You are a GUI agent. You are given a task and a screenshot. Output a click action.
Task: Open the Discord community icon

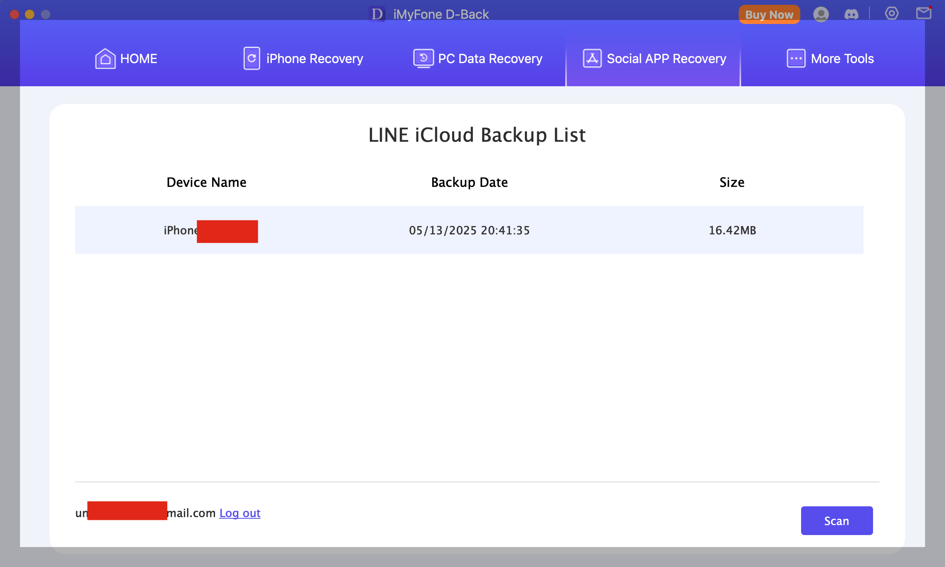[851, 14]
